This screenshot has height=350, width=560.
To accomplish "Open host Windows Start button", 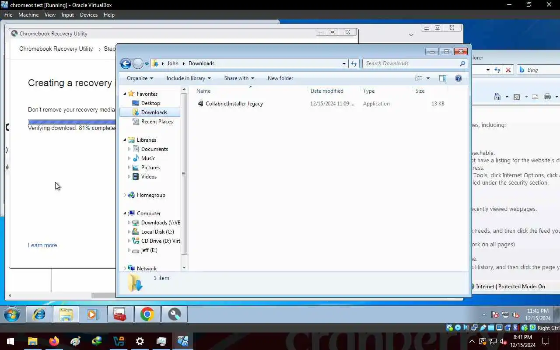I will [10, 341].
